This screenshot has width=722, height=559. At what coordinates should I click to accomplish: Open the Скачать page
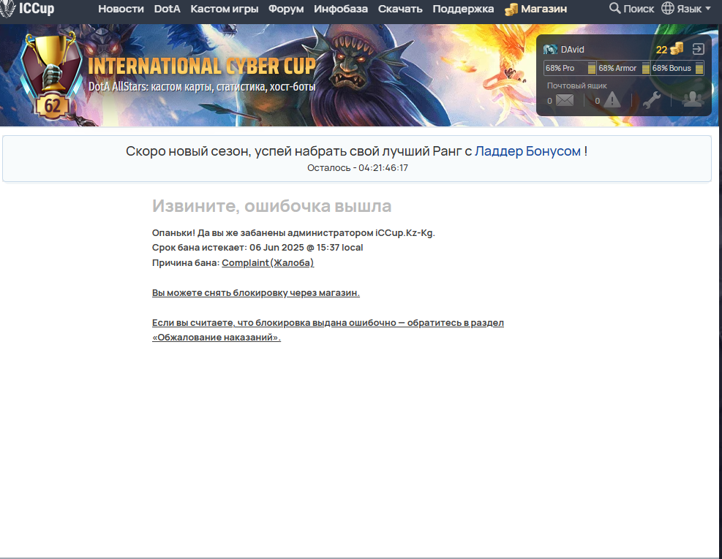click(x=400, y=9)
